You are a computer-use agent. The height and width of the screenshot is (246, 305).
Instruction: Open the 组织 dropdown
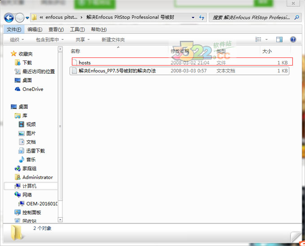17,40
